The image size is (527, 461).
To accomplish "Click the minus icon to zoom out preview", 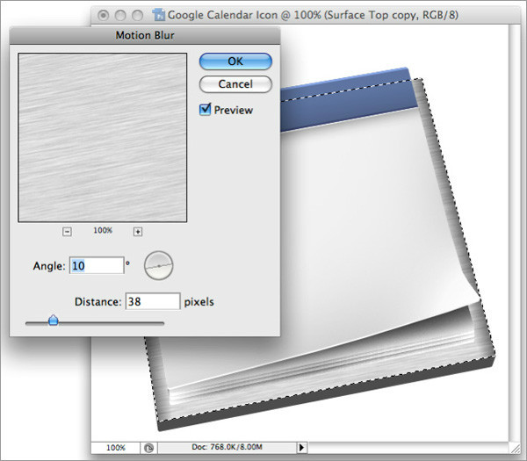I will (67, 231).
